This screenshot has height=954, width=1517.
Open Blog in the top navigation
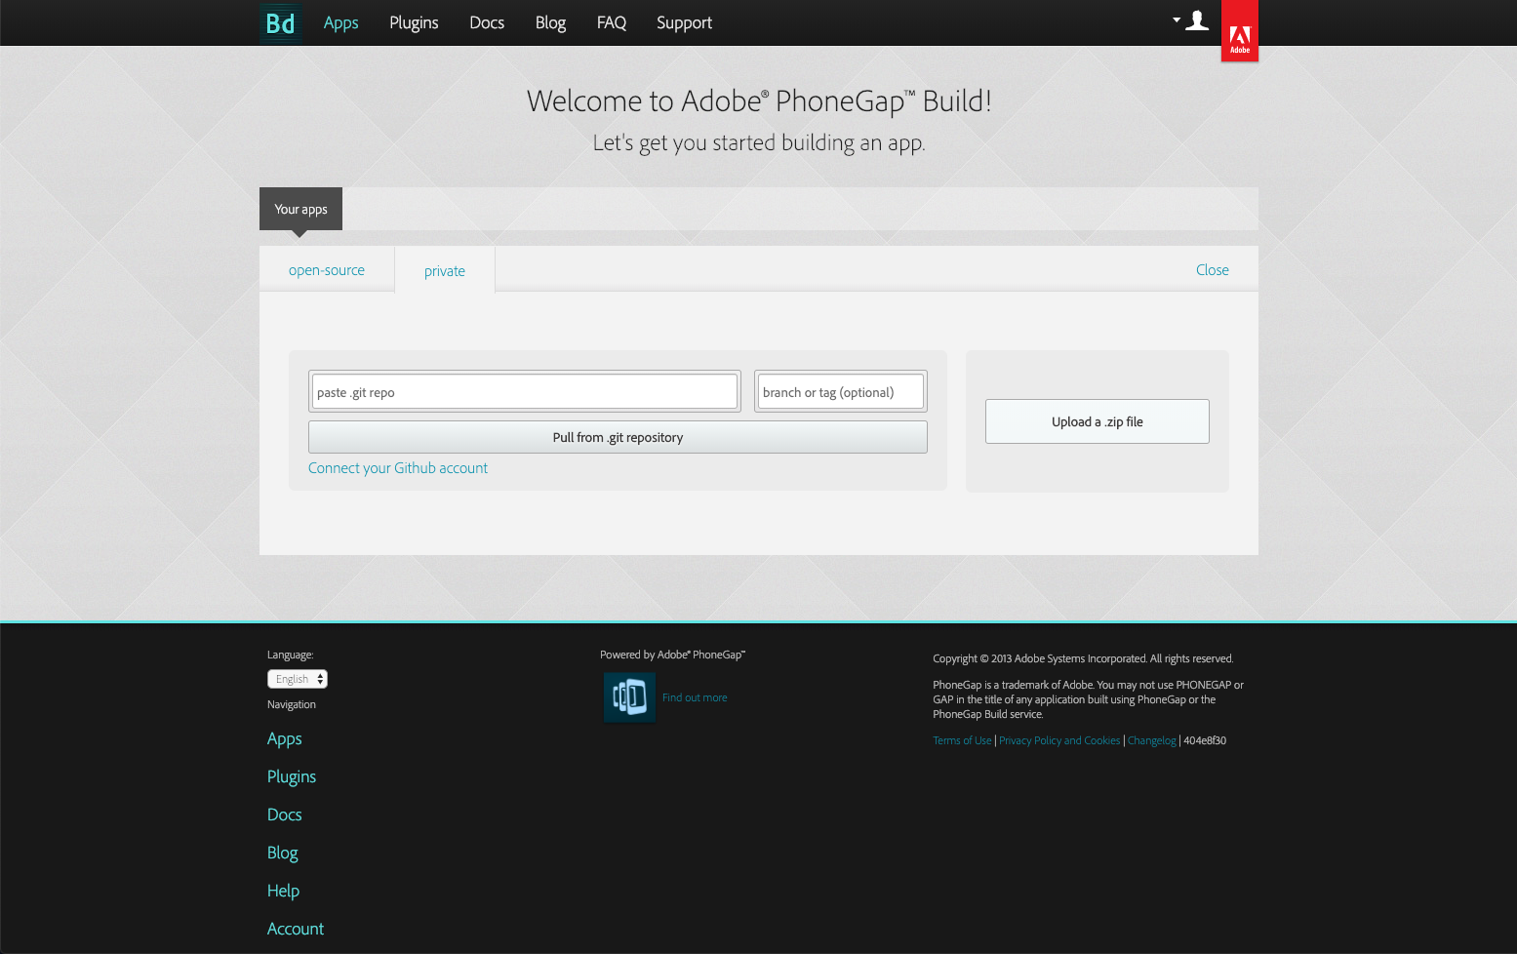pyautogui.click(x=550, y=22)
